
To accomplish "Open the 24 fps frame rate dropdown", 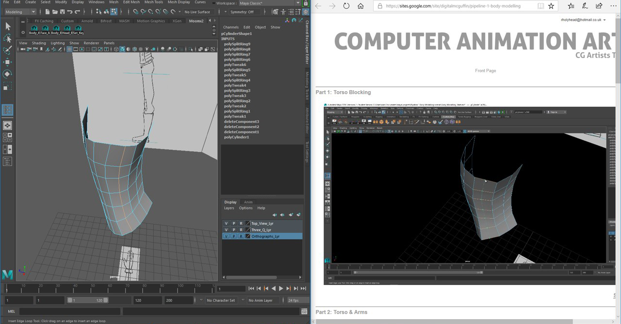I will [x=298, y=301].
